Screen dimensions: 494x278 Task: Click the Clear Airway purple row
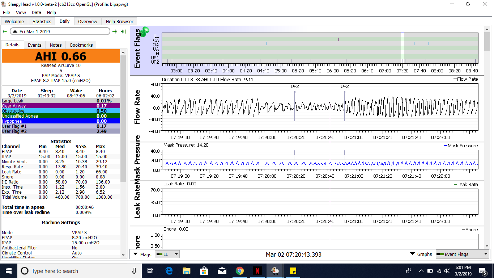[x=60, y=106]
